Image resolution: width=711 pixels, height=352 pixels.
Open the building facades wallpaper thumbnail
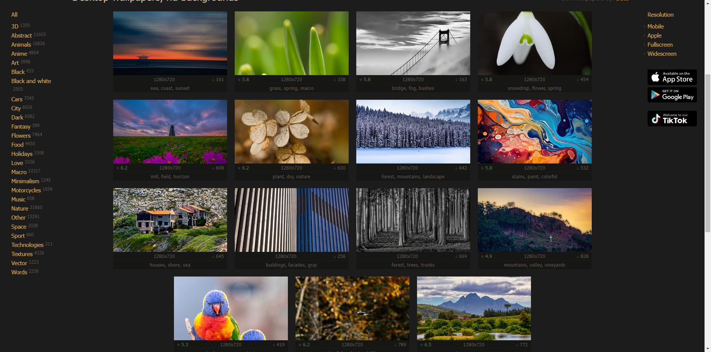tap(292, 220)
